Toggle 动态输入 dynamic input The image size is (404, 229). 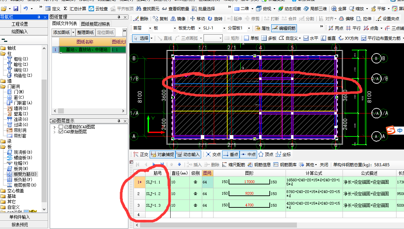pyautogui.click(x=188, y=154)
